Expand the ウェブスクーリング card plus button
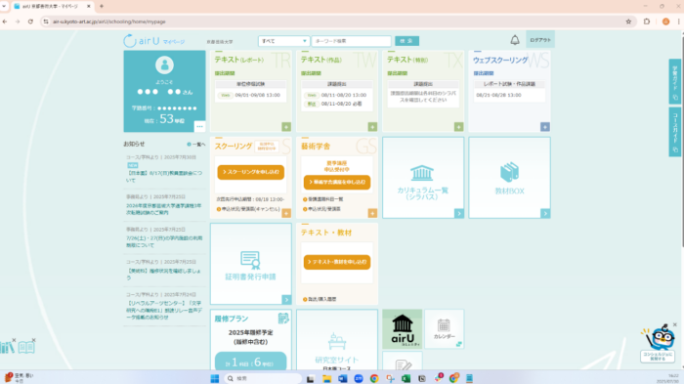The image size is (684, 384). point(545,127)
